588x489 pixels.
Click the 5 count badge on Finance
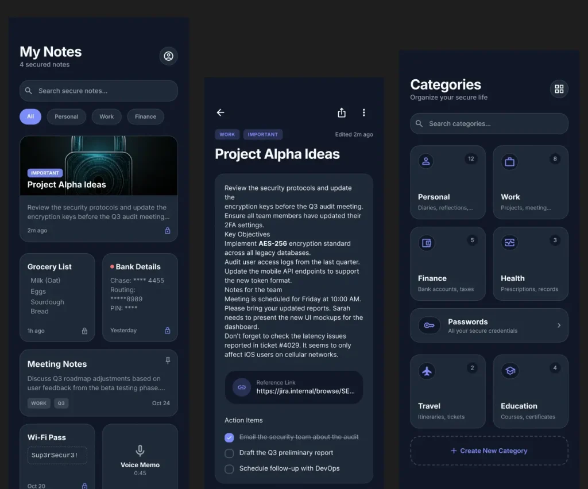[472, 240]
